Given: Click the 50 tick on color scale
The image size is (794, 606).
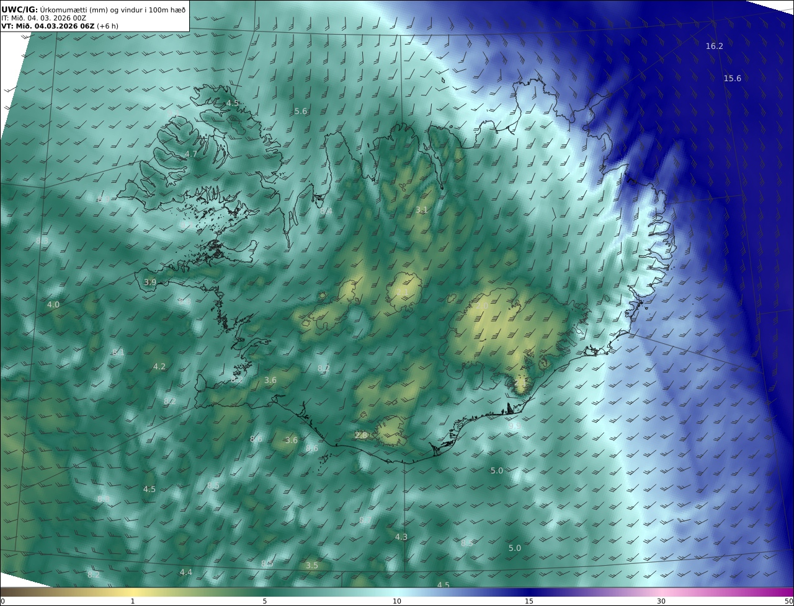Looking at the screenshot, I should point(789,601).
